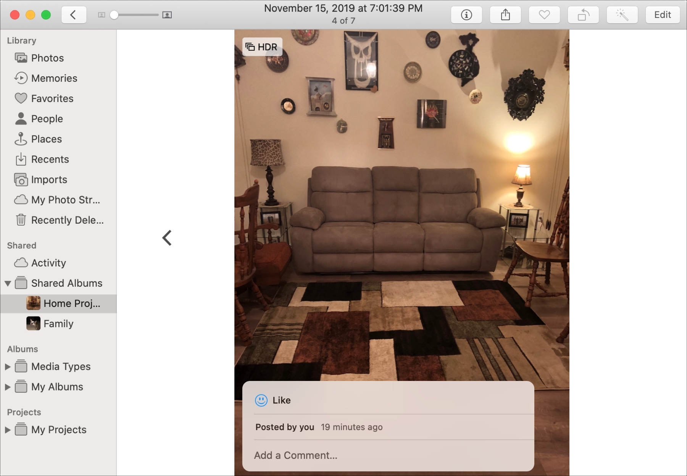687x476 pixels.
Task: Click the '19 minutes ago' timestamp
Action: 352,427
